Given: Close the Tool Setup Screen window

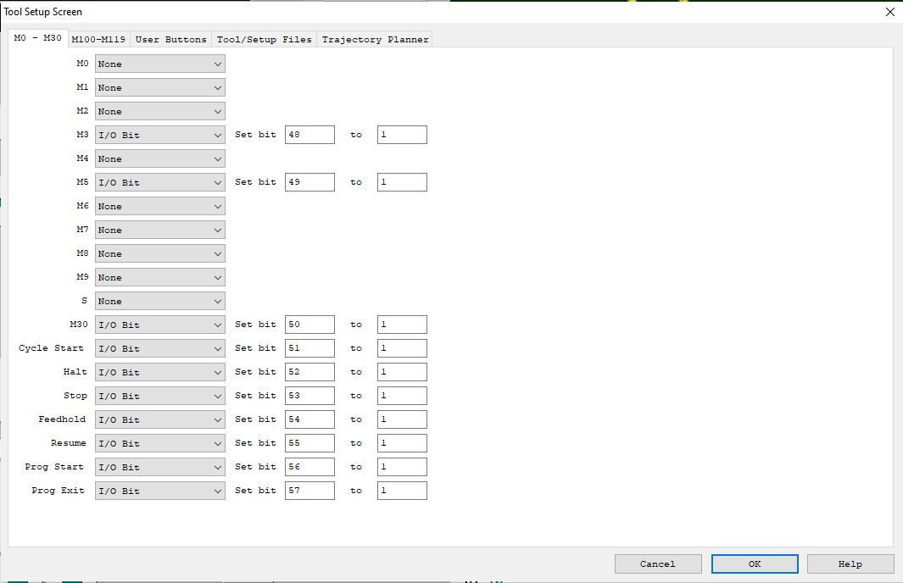Looking at the screenshot, I should coord(889,12).
